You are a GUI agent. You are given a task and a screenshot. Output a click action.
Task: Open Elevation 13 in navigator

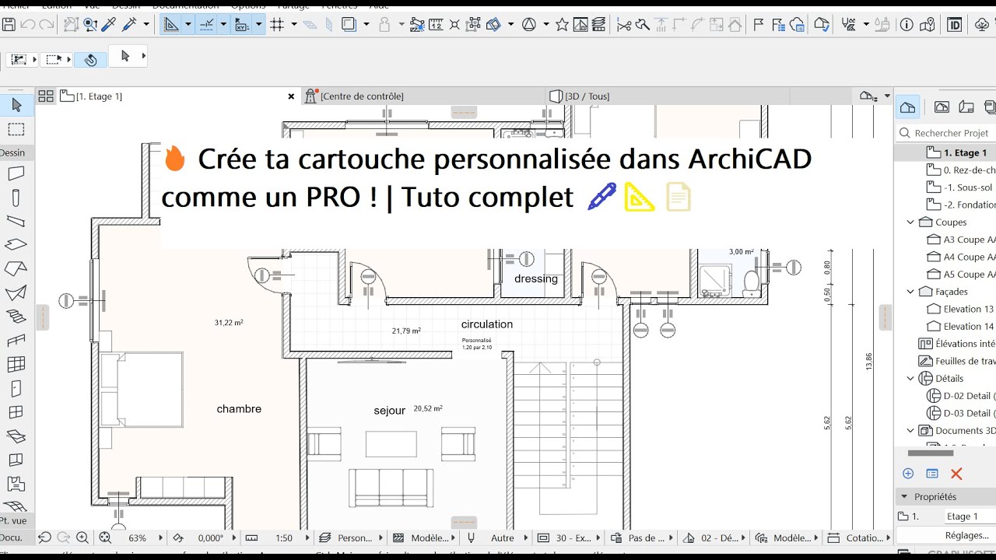[x=960, y=309]
